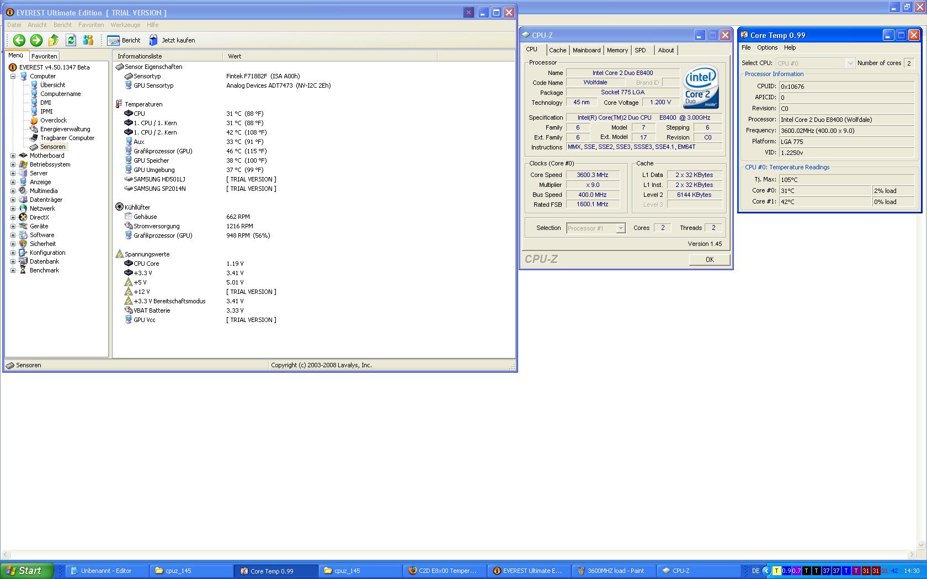927x579 pixels.
Task: Expand the Multimedia tree node
Action: [x=13, y=191]
